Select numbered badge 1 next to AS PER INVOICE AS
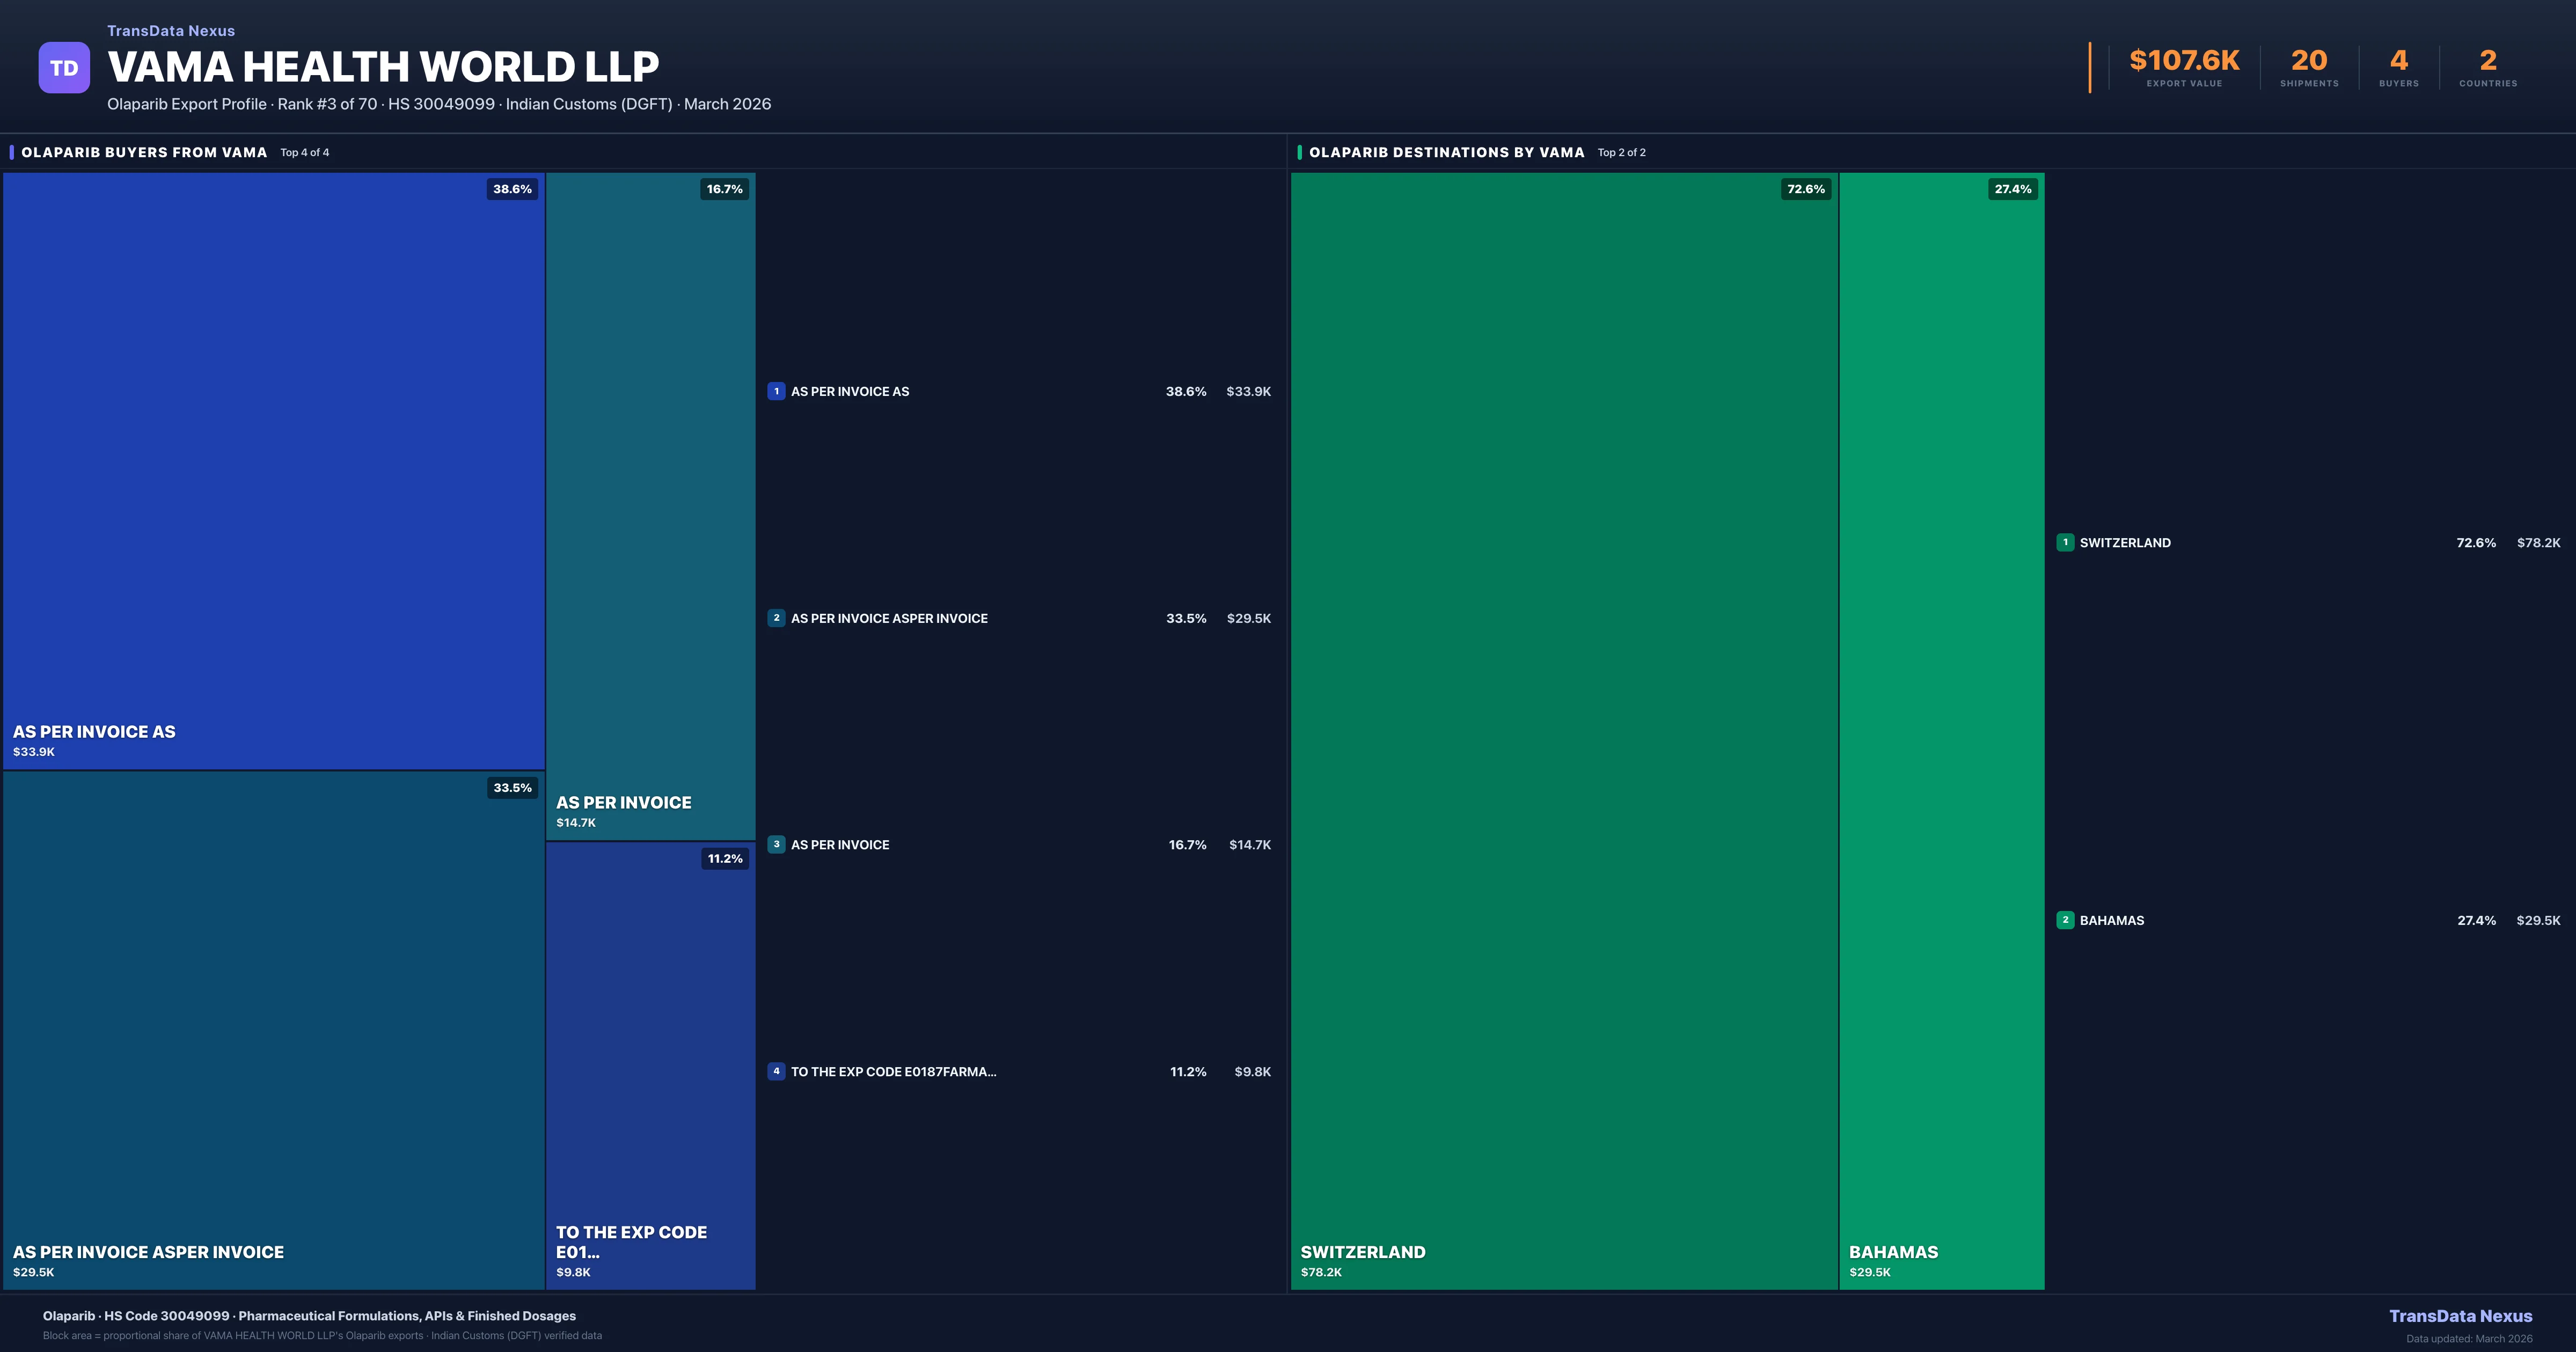Image resolution: width=2576 pixels, height=1352 pixels. point(776,391)
